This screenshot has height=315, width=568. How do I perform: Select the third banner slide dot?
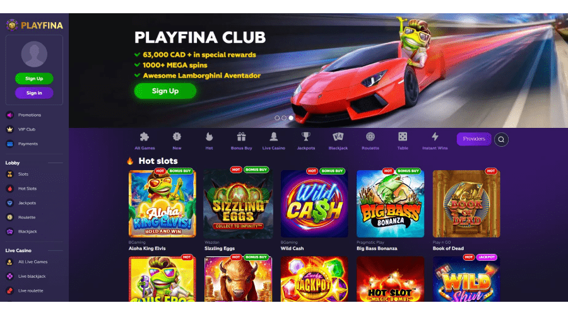tap(291, 118)
